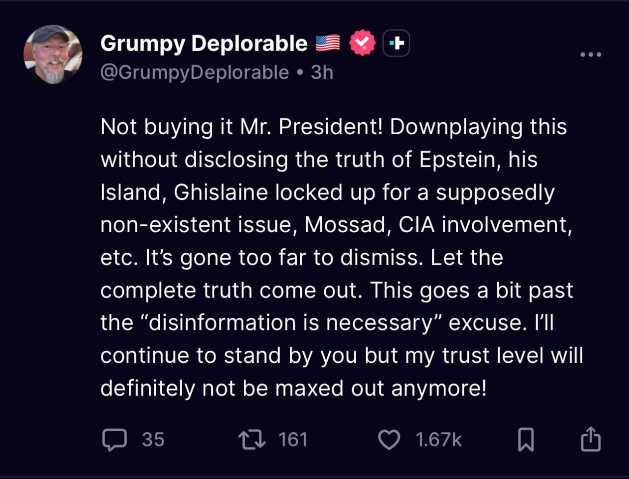The height and width of the screenshot is (479, 629).
Task: Click the plus subscriber badge icon
Action: 396,44
